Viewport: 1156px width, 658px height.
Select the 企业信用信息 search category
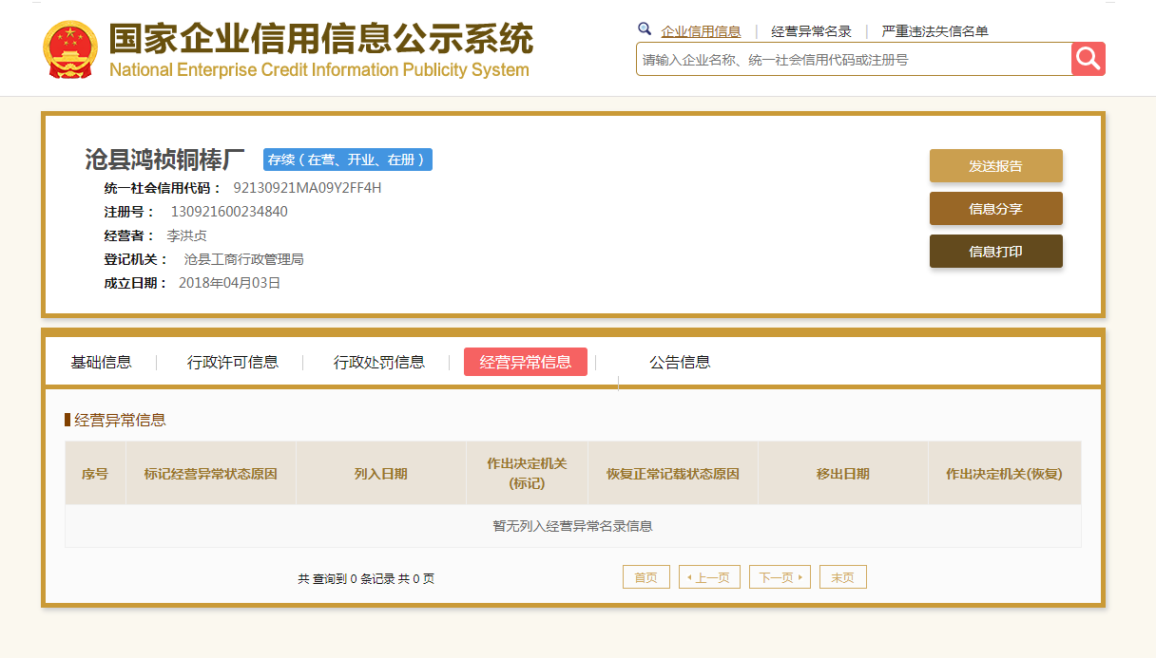click(701, 31)
